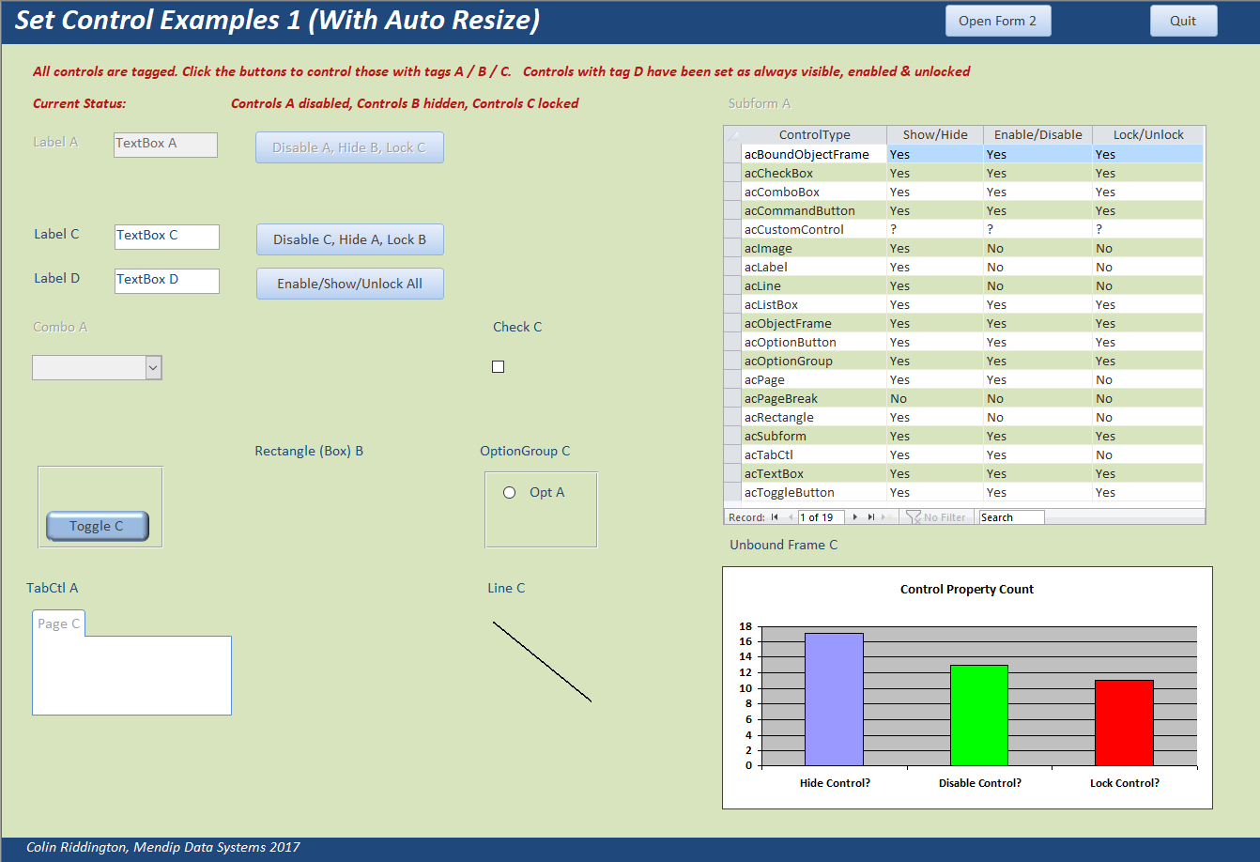Select the acCheckBox cell
Screen dimensions: 1260x862
click(x=814, y=173)
